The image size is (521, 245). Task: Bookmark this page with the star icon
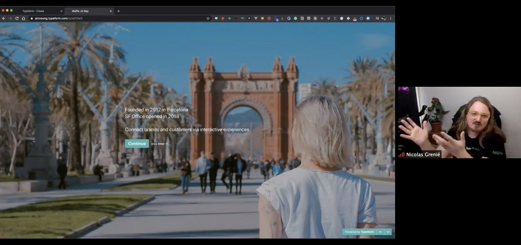pos(208,18)
